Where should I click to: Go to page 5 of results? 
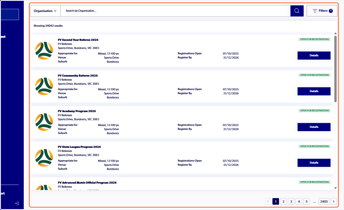click(306, 201)
